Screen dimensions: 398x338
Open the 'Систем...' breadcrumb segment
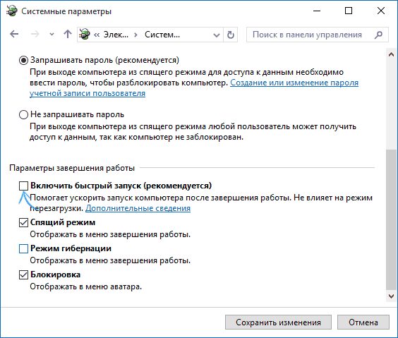pyautogui.click(x=162, y=35)
